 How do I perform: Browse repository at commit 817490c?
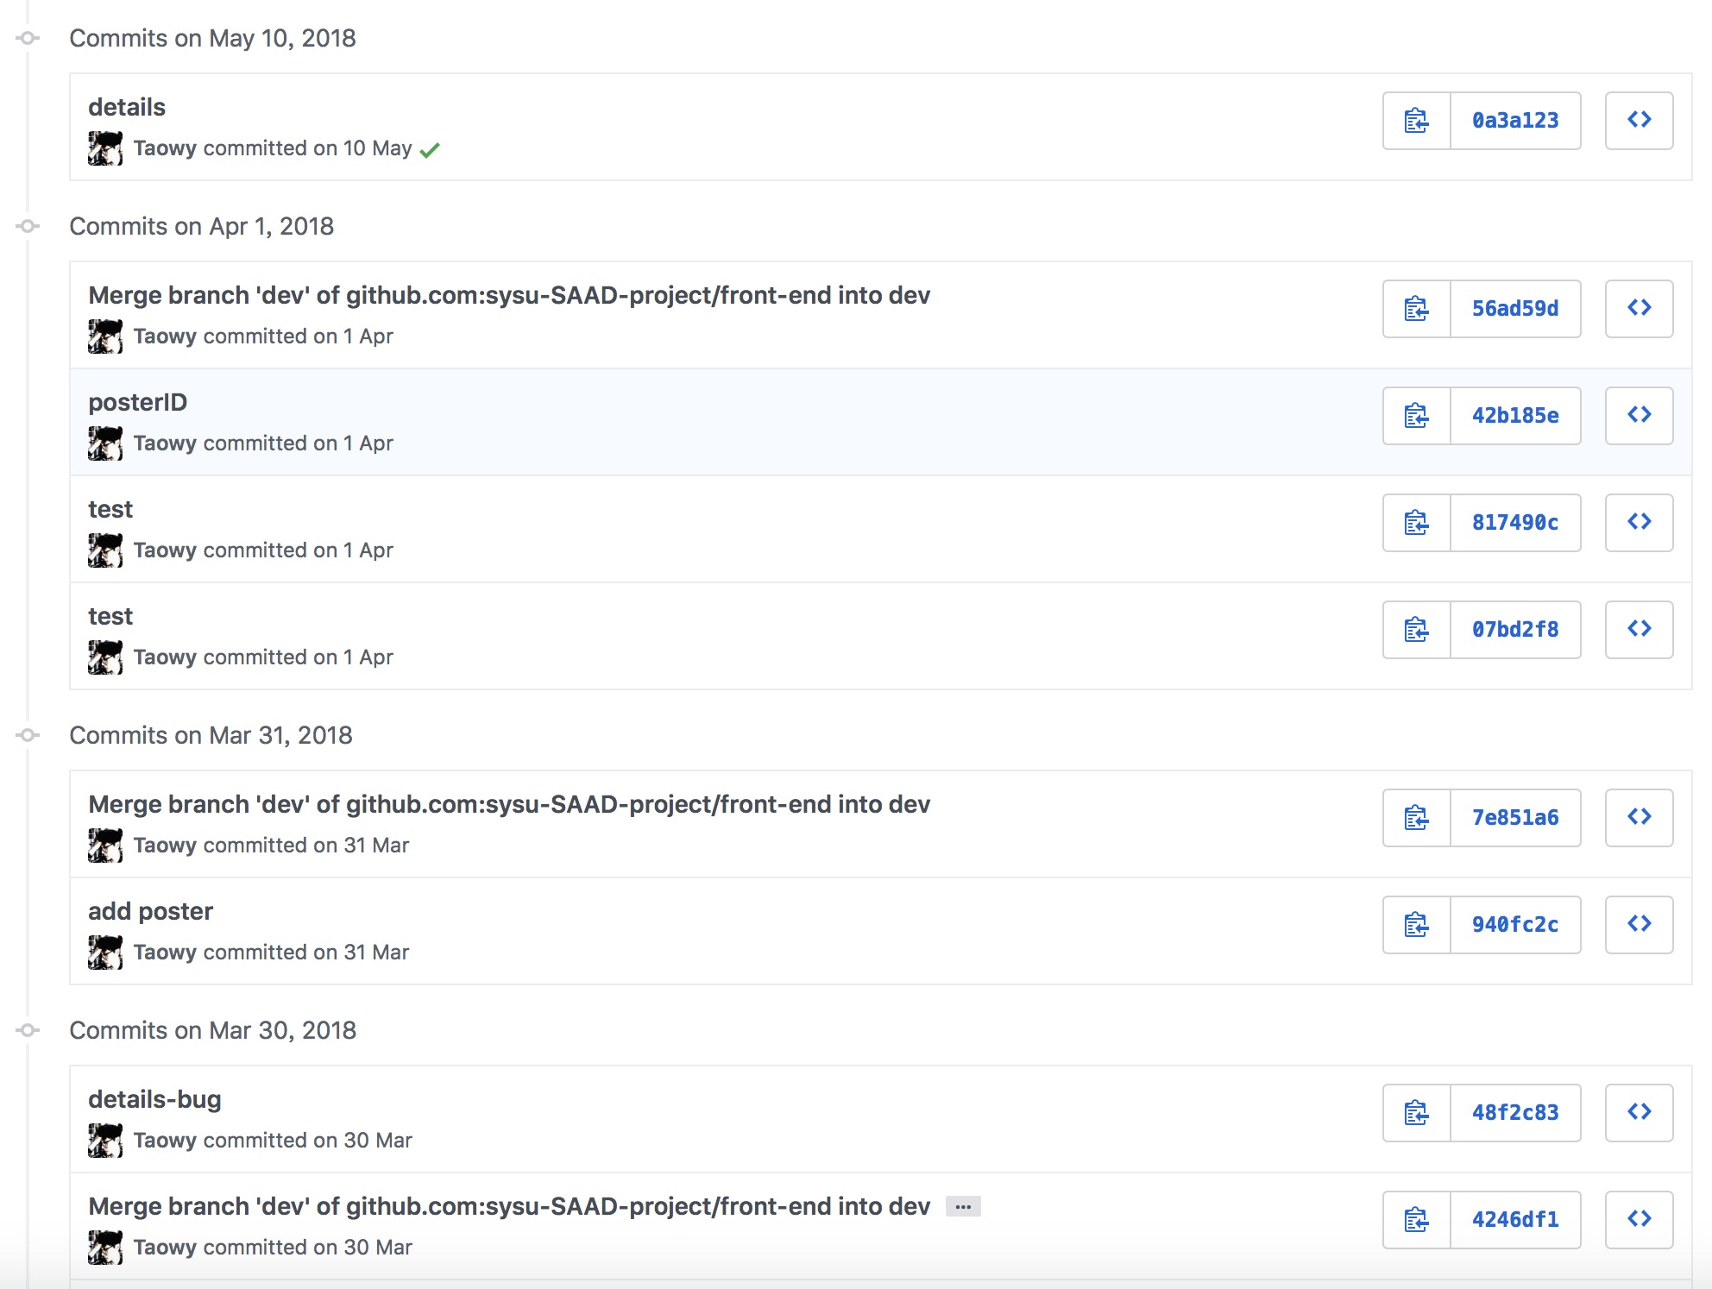tap(1640, 523)
